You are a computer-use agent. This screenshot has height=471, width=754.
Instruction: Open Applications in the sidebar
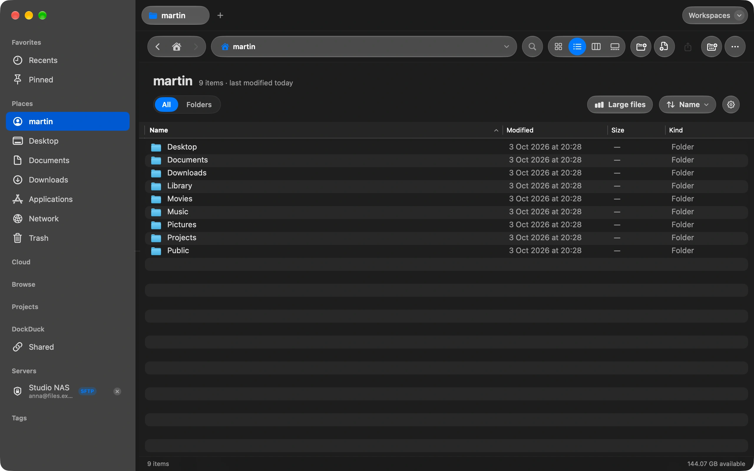pyautogui.click(x=68, y=199)
